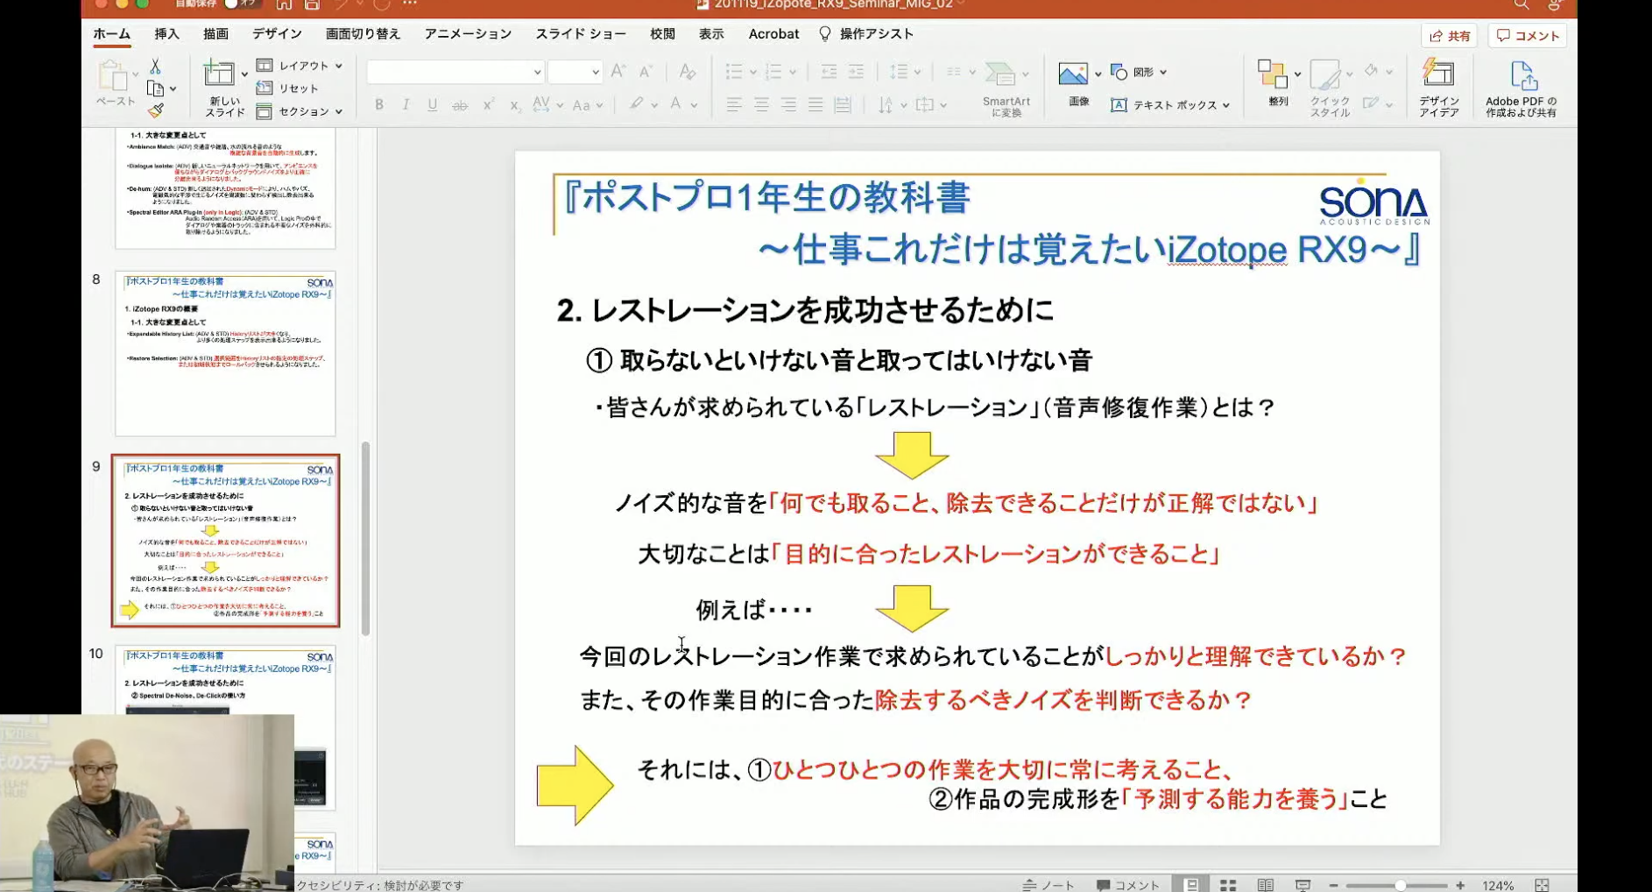This screenshot has height=892, width=1652.
Task: Open the 描画 Draw tab
Action: [x=215, y=33]
